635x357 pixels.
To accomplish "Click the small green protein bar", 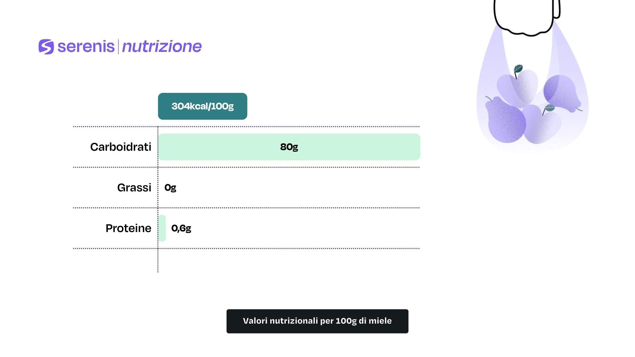I will pos(162,228).
